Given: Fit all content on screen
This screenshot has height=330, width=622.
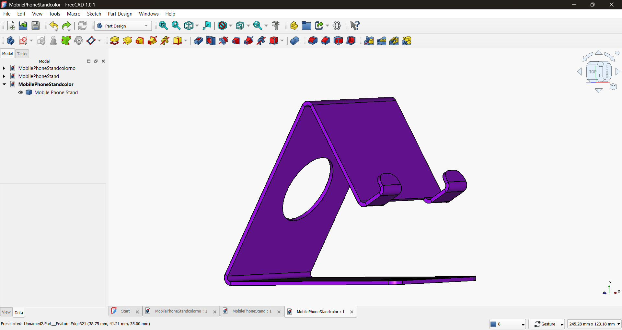Looking at the screenshot, I should pos(163,26).
